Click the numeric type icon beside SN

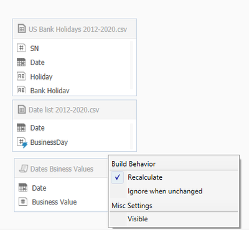21,48
